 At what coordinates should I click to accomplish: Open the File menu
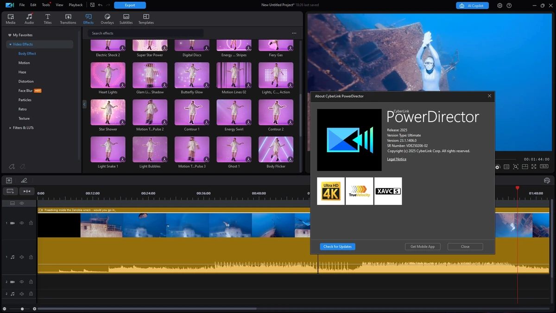click(22, 5)
